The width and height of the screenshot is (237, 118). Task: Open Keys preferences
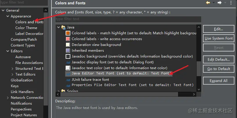pyautogui.click(x=15, y=86)
